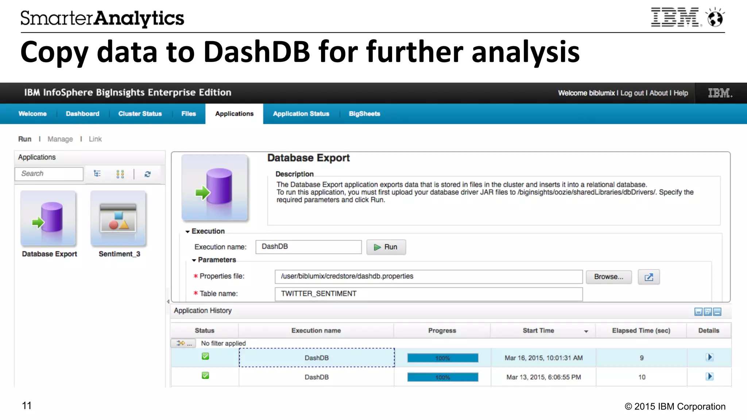The image size is (747, 420).
Task: Select DashDB cell in Mar 13 row
Action: [317, 377]
